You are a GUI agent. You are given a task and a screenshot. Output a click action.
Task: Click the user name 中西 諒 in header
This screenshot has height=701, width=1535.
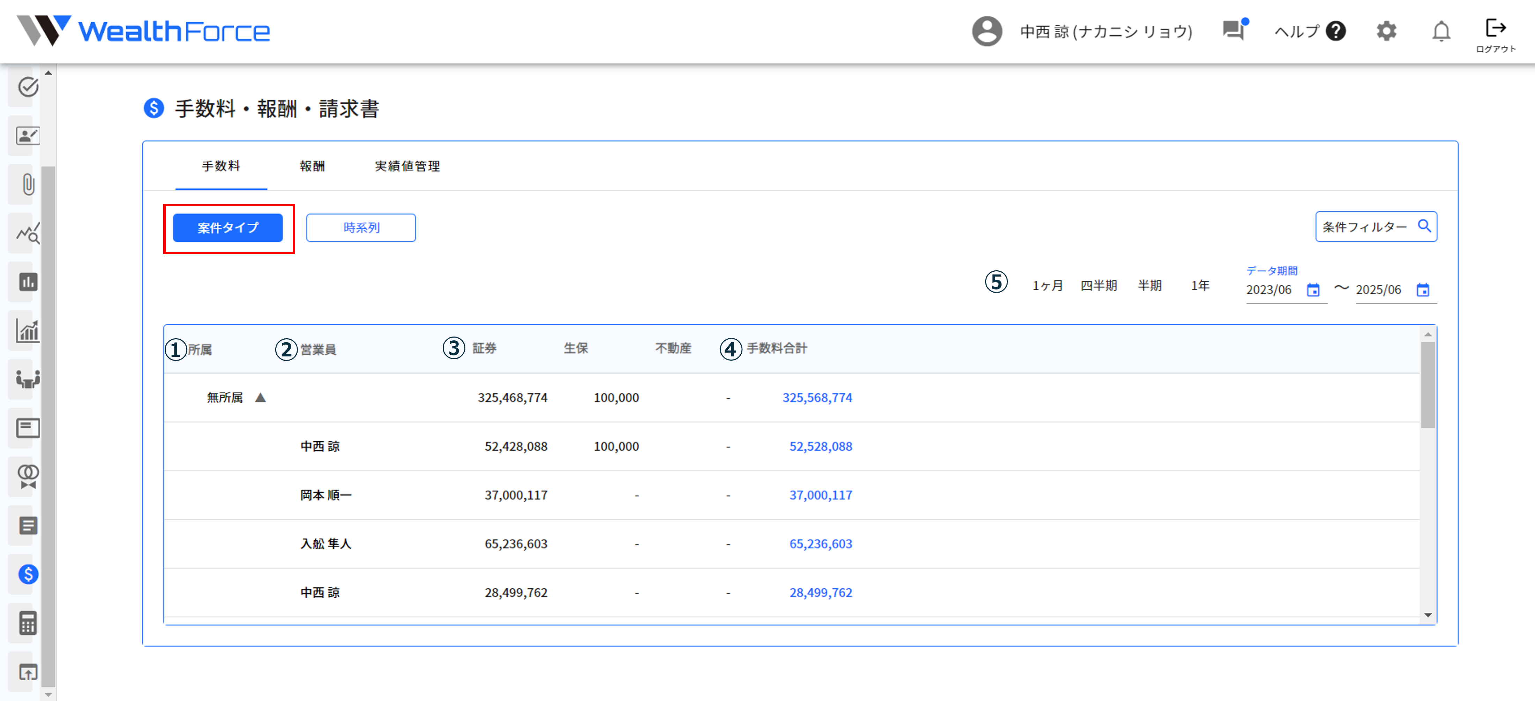click(x=1106, y=32)
